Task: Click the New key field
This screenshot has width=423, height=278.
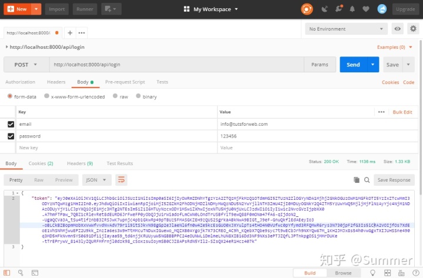Action: point(116,148)
